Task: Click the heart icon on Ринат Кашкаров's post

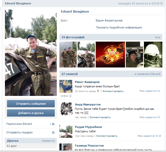Action: [x=159, y=91]
